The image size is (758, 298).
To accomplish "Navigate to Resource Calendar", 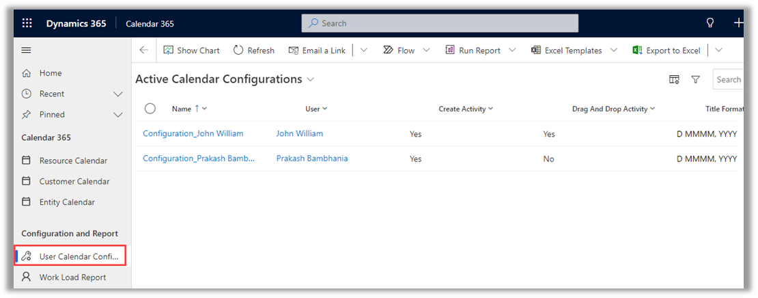I will (72, 161).
